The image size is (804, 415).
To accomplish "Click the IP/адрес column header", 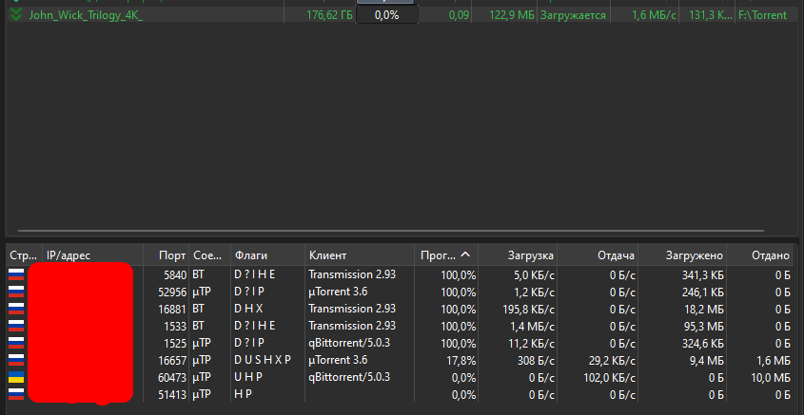I will point(69,255).
